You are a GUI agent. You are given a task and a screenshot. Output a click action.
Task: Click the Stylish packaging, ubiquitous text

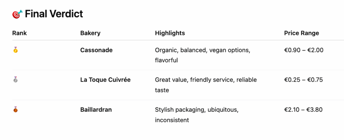[197, 110]
